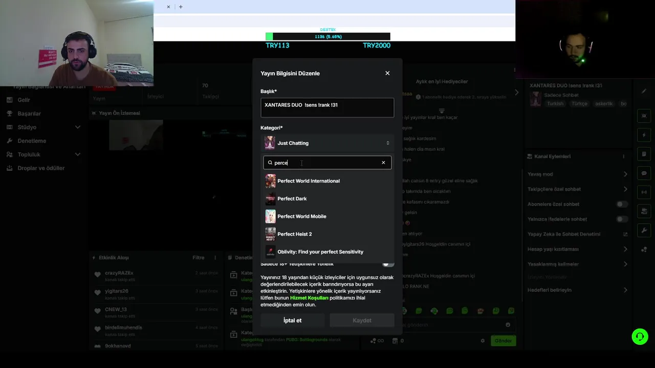
Task: Click the clipboard icon in right strip
Action: coord(644,154)
